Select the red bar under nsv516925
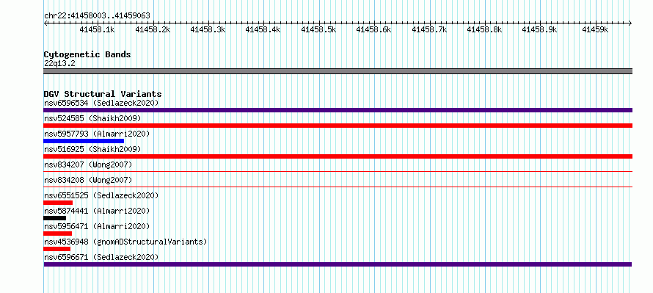 pos(338,156)
